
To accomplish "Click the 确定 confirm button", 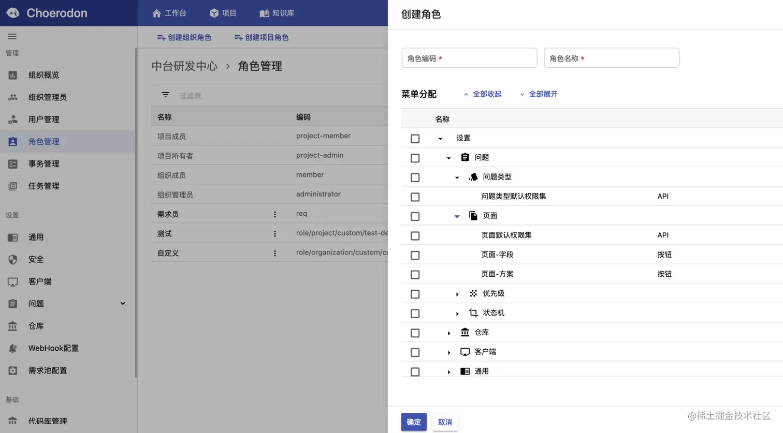I will click(x=414, y=422).
